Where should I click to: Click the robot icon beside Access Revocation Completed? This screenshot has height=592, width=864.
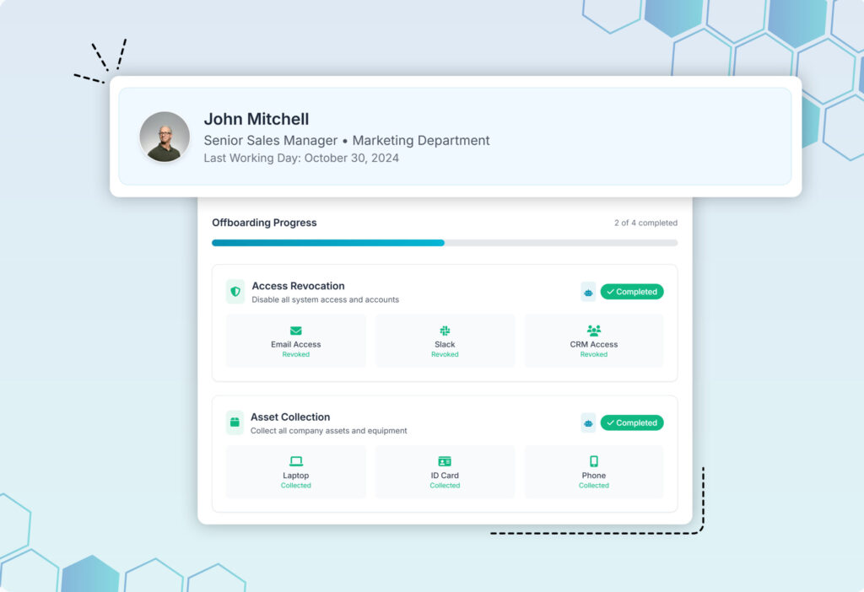[x=588, y=292]
